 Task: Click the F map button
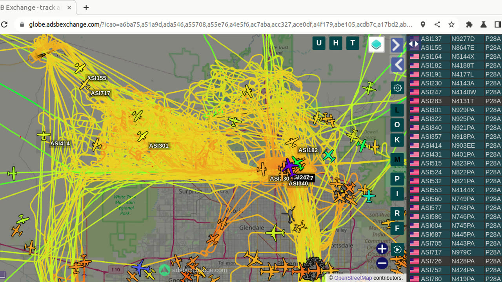(x=397, y=228)
